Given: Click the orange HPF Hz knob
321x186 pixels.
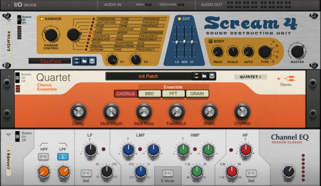Looking at the screenshot, I should [44, 171].
